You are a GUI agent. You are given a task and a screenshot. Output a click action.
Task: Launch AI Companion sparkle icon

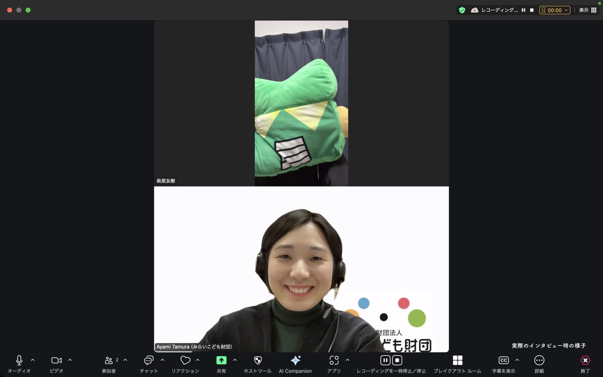(x=295, y=360)
